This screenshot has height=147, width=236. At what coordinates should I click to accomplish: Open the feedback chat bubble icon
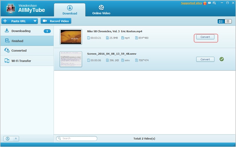[x=209, y=3]
